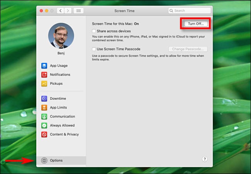Screen dimensions: 251x174
Task: Enable Use Screen Time Passcode checkbox
Action: 94,49
